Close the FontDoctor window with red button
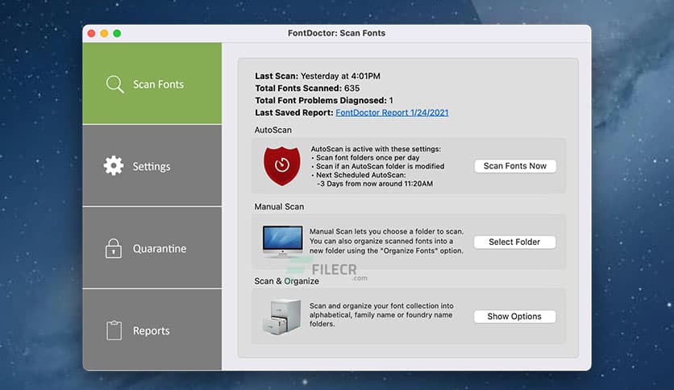 point(92,34)
